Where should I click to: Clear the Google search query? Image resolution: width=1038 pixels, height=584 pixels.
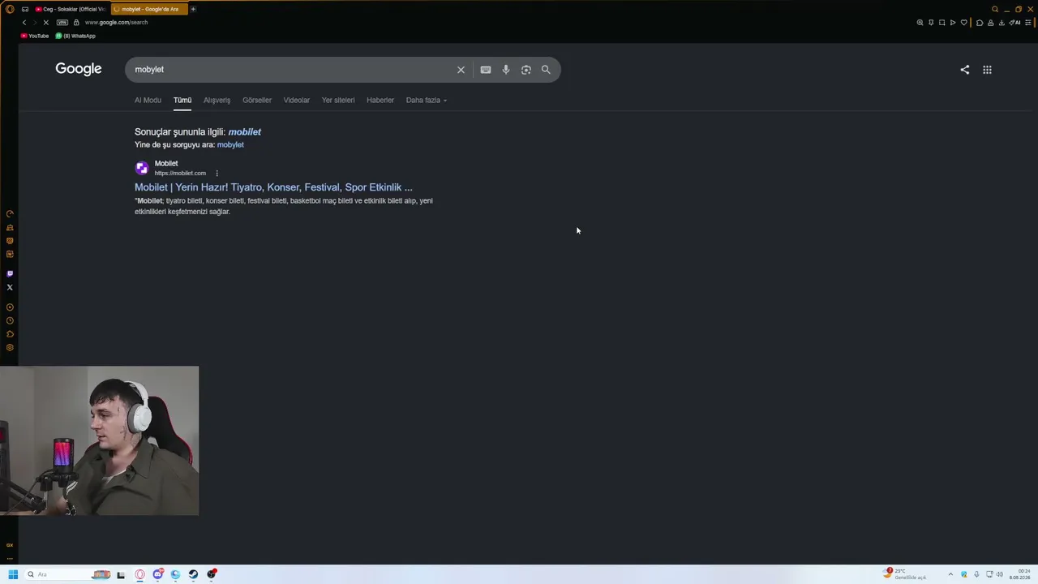pyautogui.click(x=461, y=70)
